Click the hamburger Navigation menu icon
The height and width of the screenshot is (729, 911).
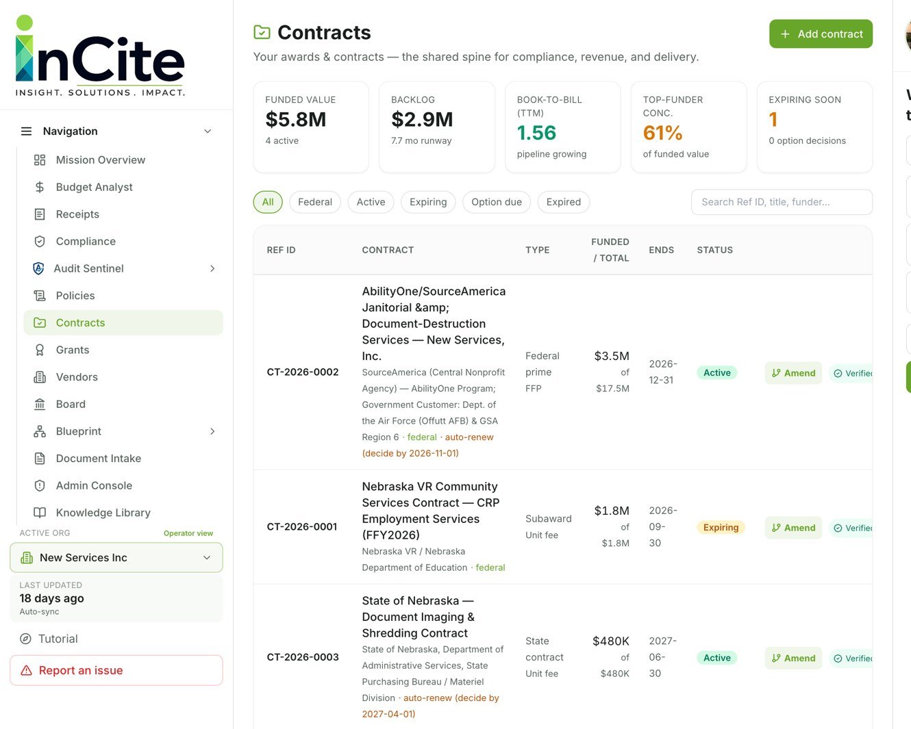[26, 131]
